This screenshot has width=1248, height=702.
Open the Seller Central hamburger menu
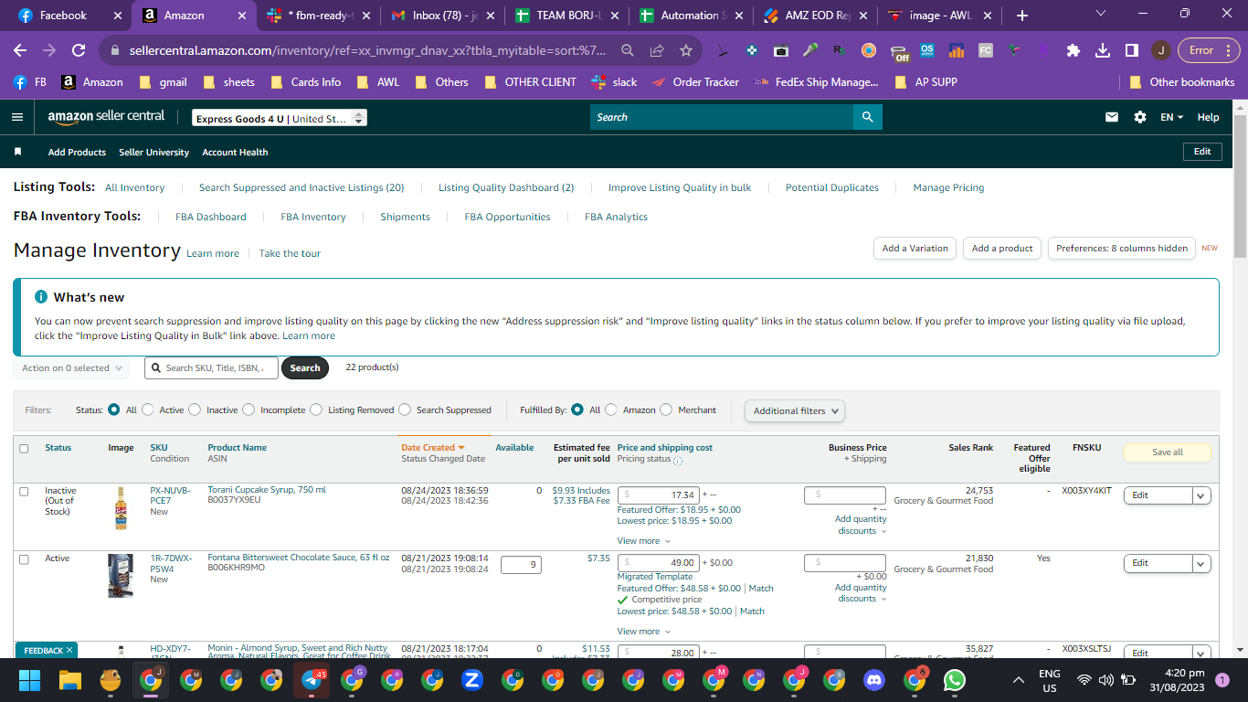coord(17,117)
